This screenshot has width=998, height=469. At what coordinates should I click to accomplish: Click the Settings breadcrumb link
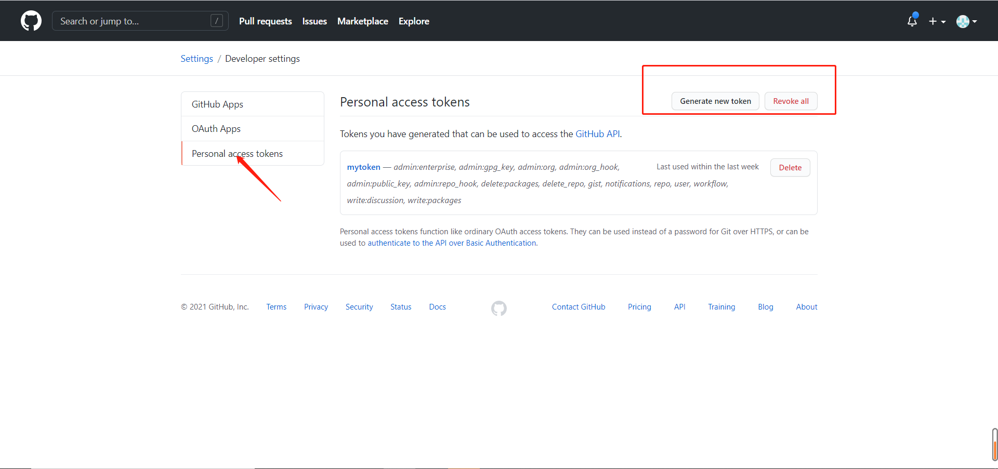tap(197, 59)
